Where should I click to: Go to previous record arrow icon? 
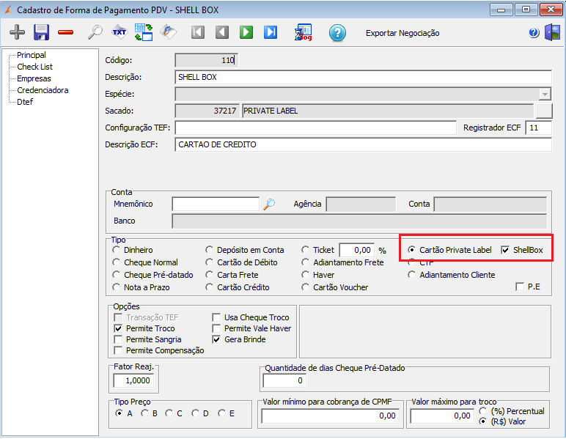(x=222, y=32)
